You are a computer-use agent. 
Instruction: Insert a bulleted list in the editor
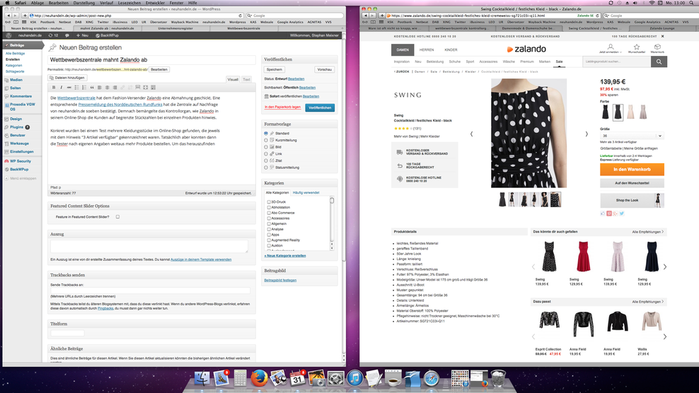[x=76, y=88]
